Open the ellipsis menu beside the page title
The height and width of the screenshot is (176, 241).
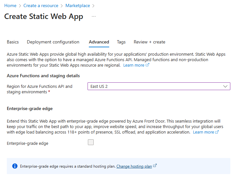coord(94,16)
